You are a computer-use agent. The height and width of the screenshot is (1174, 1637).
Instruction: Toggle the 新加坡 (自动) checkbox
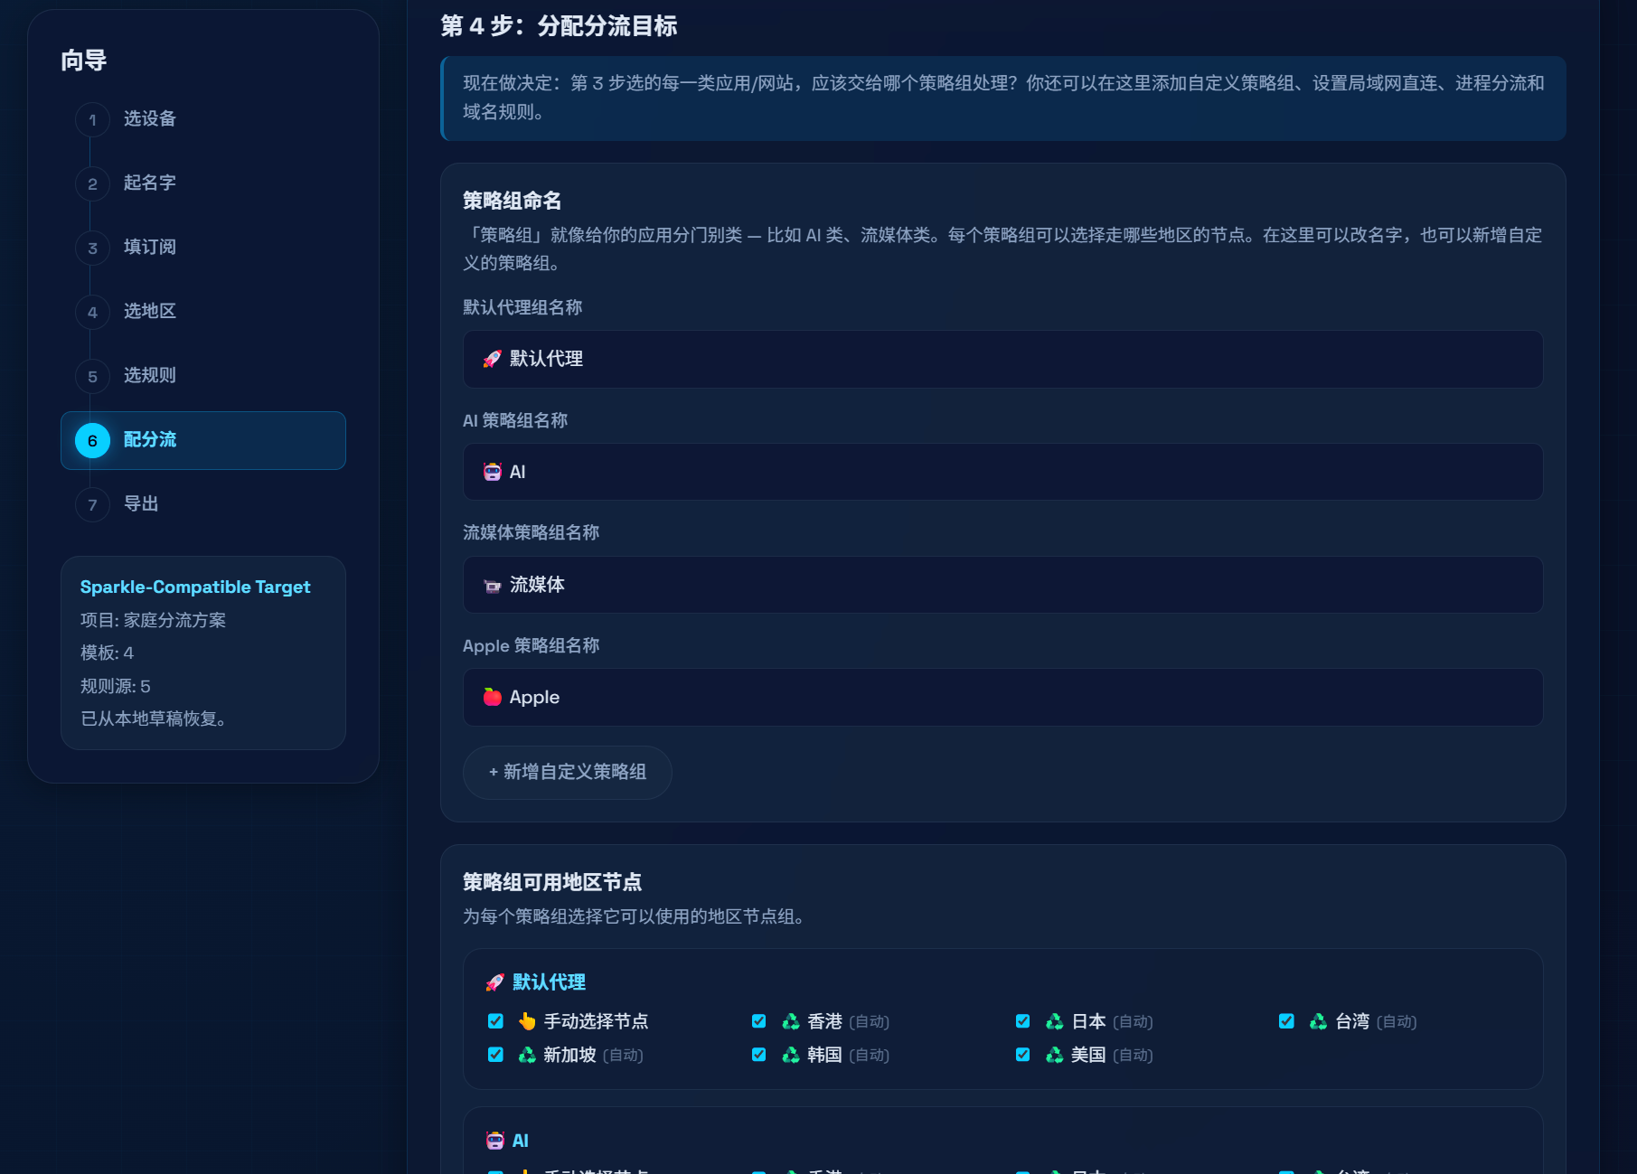pyautogui.click(x=495, y=1055)
